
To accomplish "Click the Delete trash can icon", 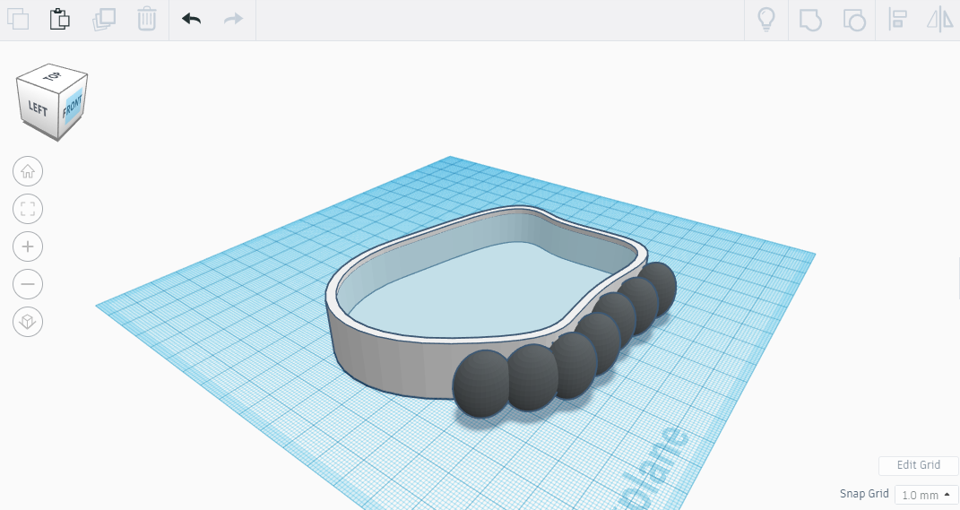I will tap(146, 19).
